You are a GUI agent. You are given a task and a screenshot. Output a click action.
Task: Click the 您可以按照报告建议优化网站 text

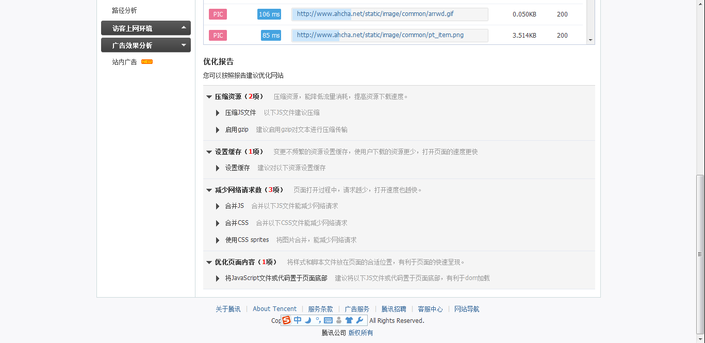coord(243,75)
